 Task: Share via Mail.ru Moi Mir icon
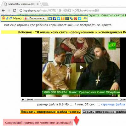tap(67, 19)
